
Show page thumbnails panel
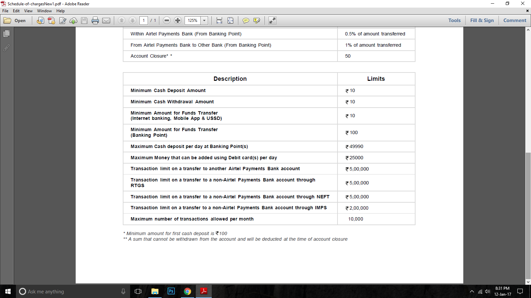tap(6, 34)
